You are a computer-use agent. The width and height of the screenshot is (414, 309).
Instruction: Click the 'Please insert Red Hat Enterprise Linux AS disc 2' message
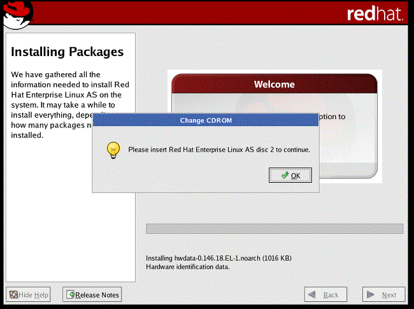pyautogui.click(x=219, y=150)
